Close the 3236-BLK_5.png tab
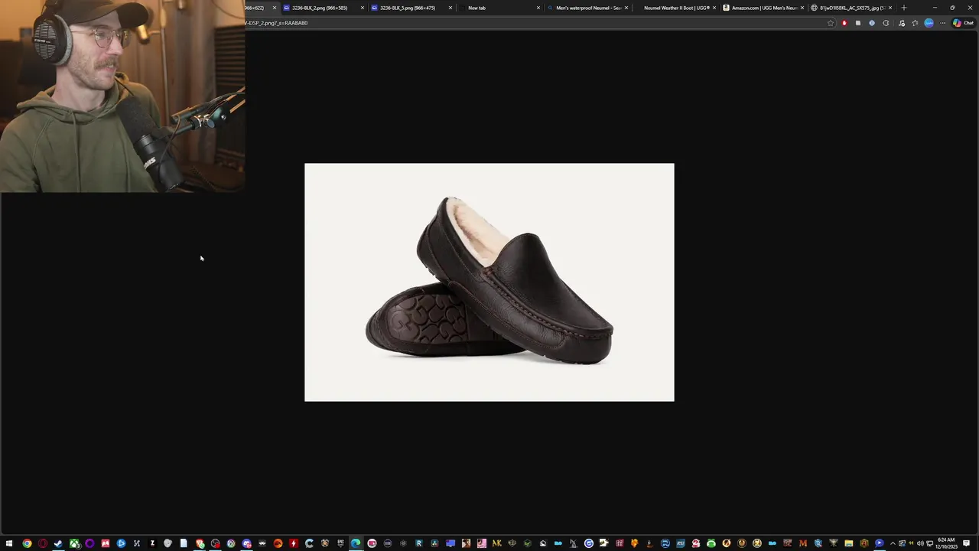The width and height of the screenshot is (979, 551). 450,8
